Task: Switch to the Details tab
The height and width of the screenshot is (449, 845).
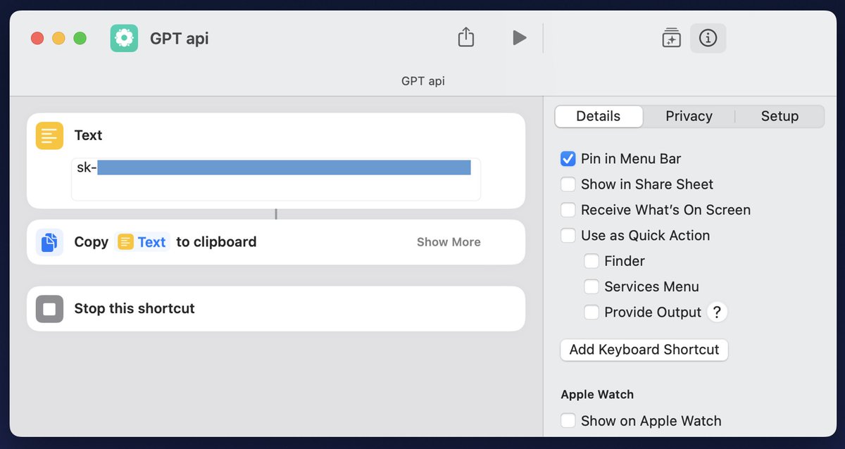Action: pyautogui.click(x=599, y=116)
